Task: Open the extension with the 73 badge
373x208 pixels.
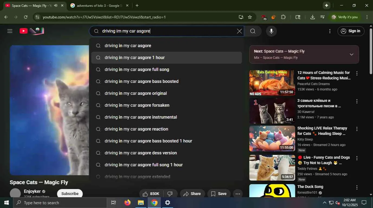Action: 264,17
